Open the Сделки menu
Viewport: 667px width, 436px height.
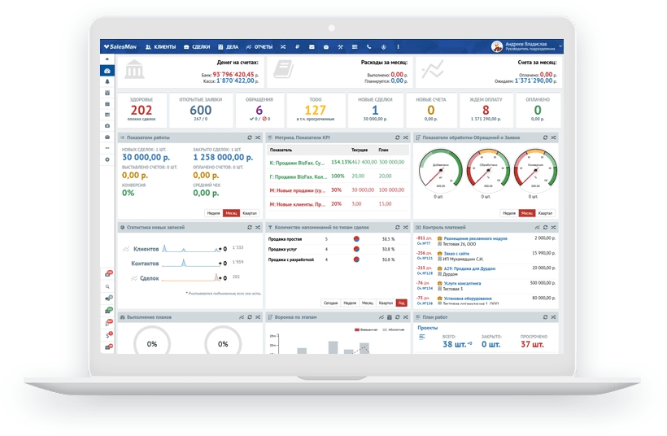point(197,47)
